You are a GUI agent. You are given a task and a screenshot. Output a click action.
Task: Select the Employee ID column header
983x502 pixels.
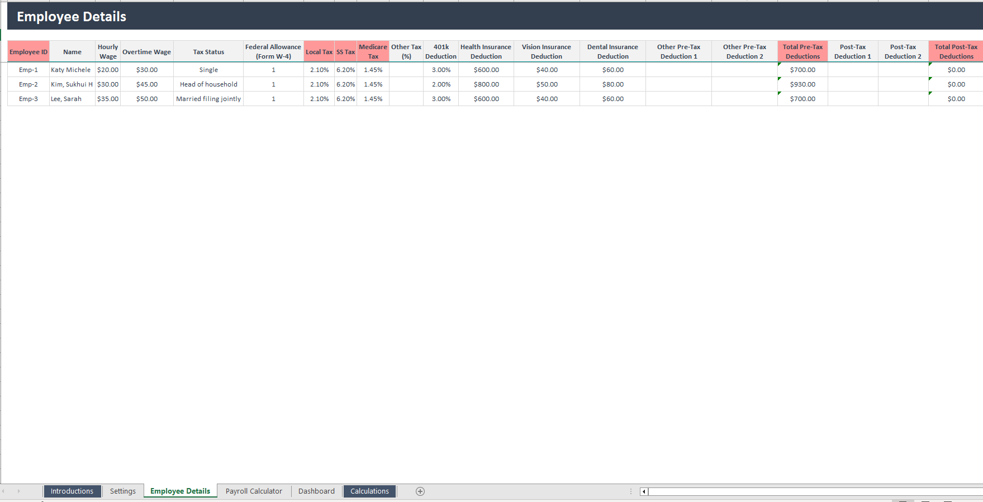tap(29, 51)
